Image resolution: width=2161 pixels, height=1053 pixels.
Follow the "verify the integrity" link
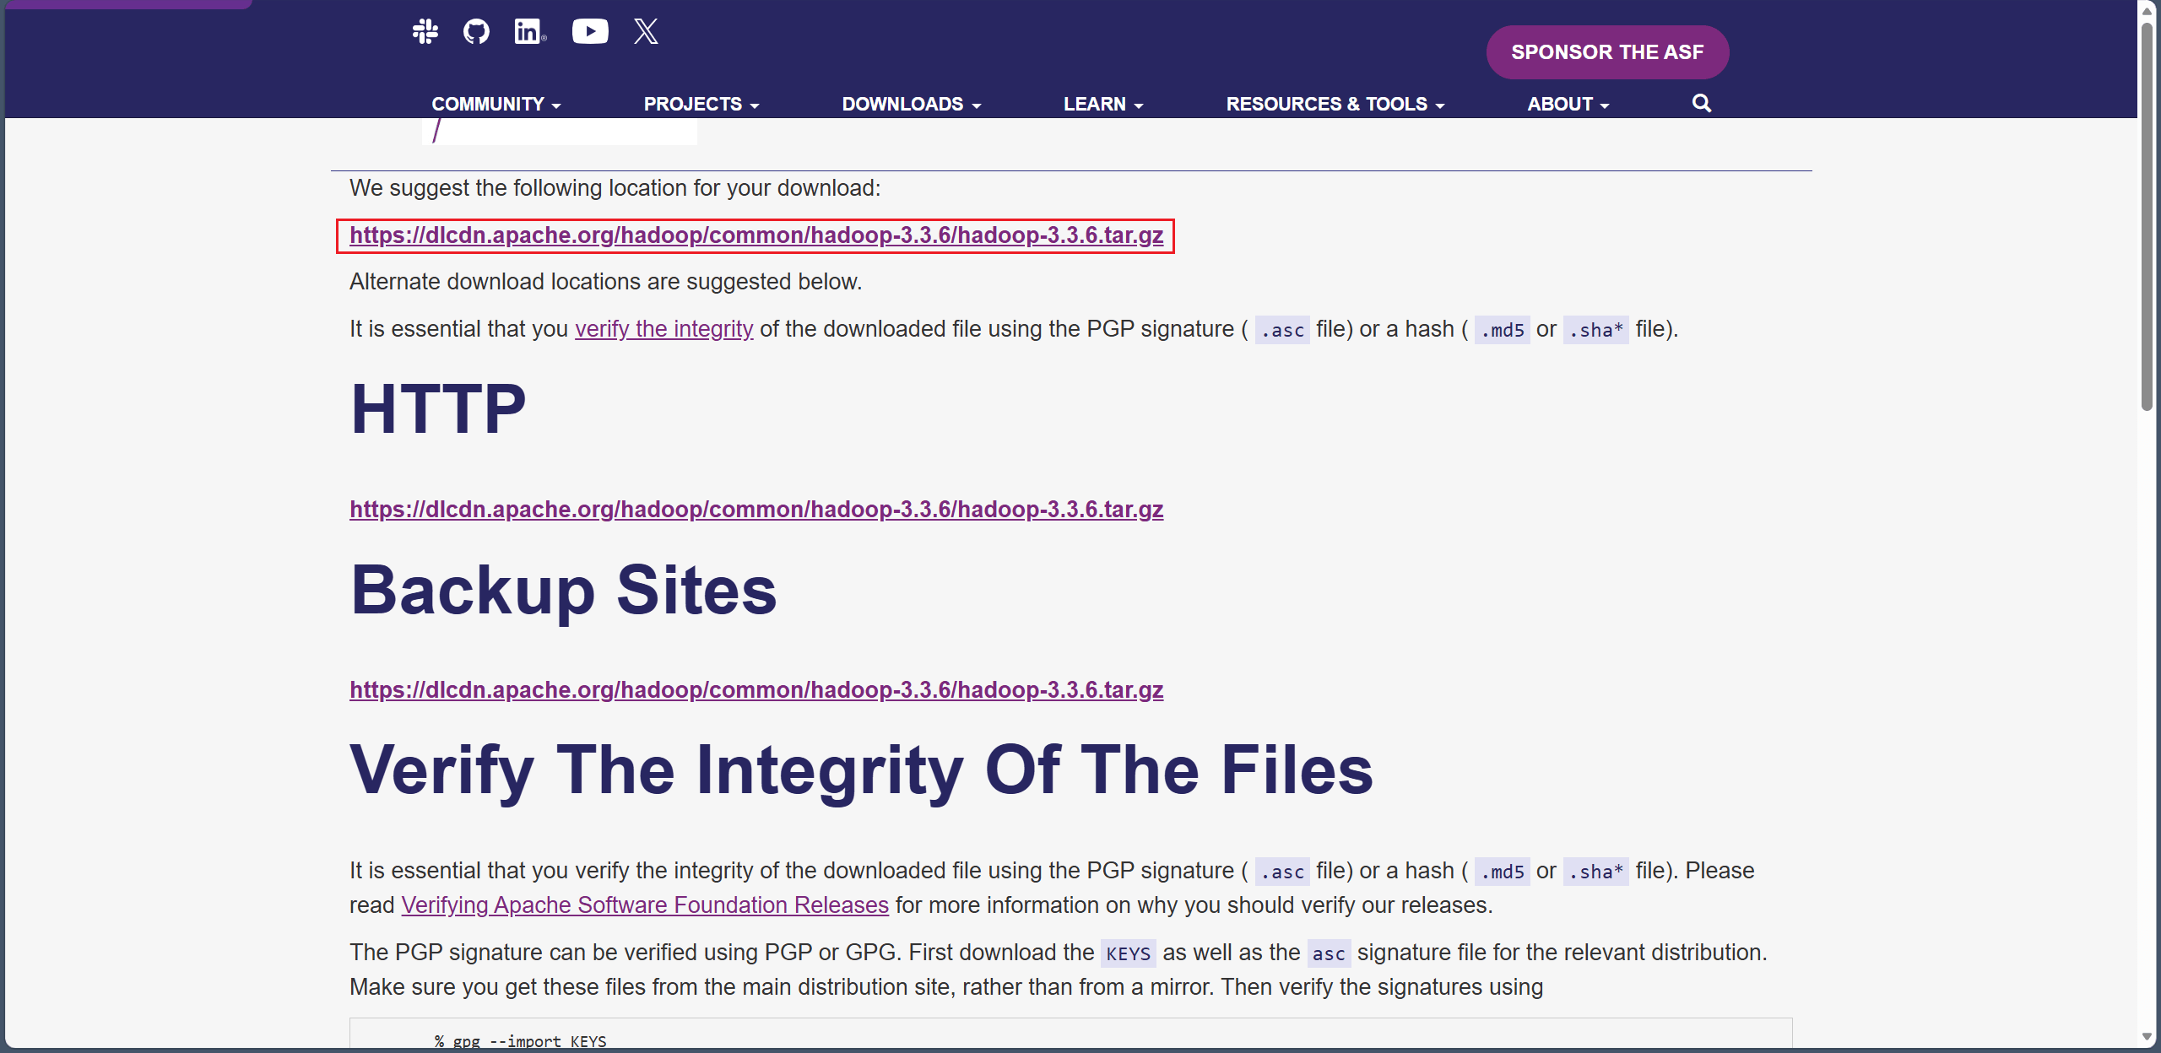coord(664,329)
